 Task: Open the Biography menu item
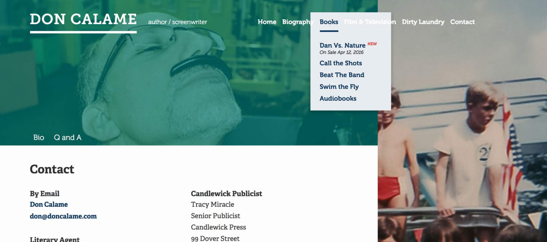(x=297, y=22)
